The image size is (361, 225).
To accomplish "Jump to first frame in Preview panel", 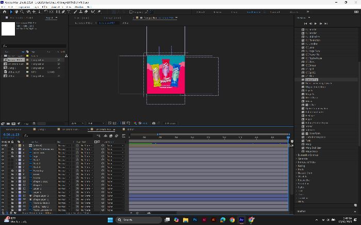I will [x=305, y=24].
